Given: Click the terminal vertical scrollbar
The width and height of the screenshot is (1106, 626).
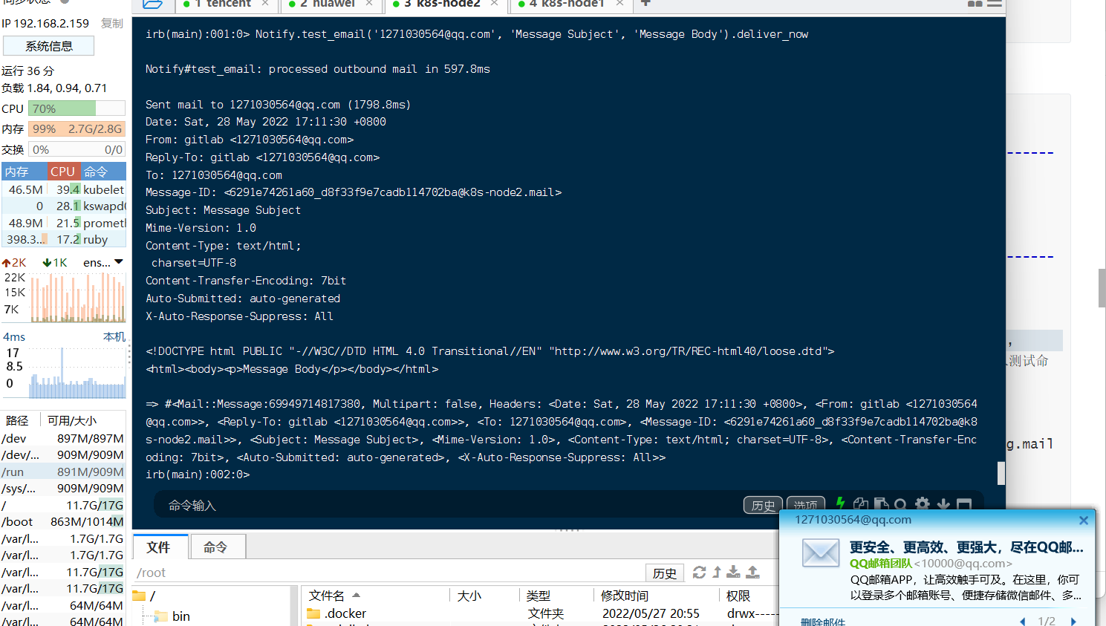Looking at the screenshot, I should click(x=1001, y=473).
